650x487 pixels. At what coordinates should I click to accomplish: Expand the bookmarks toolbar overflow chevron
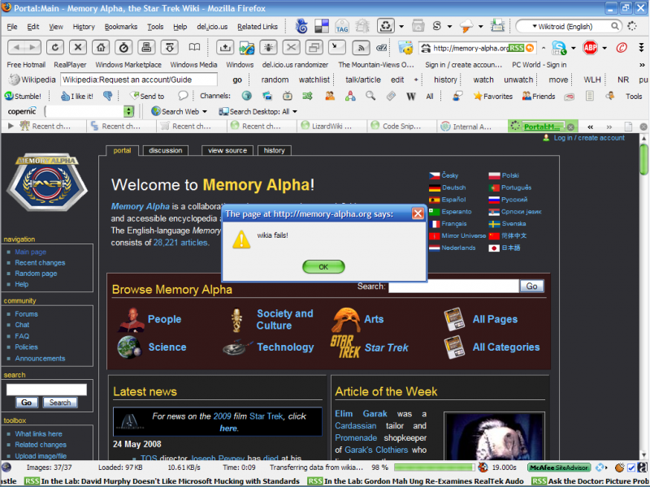(642, 65)
